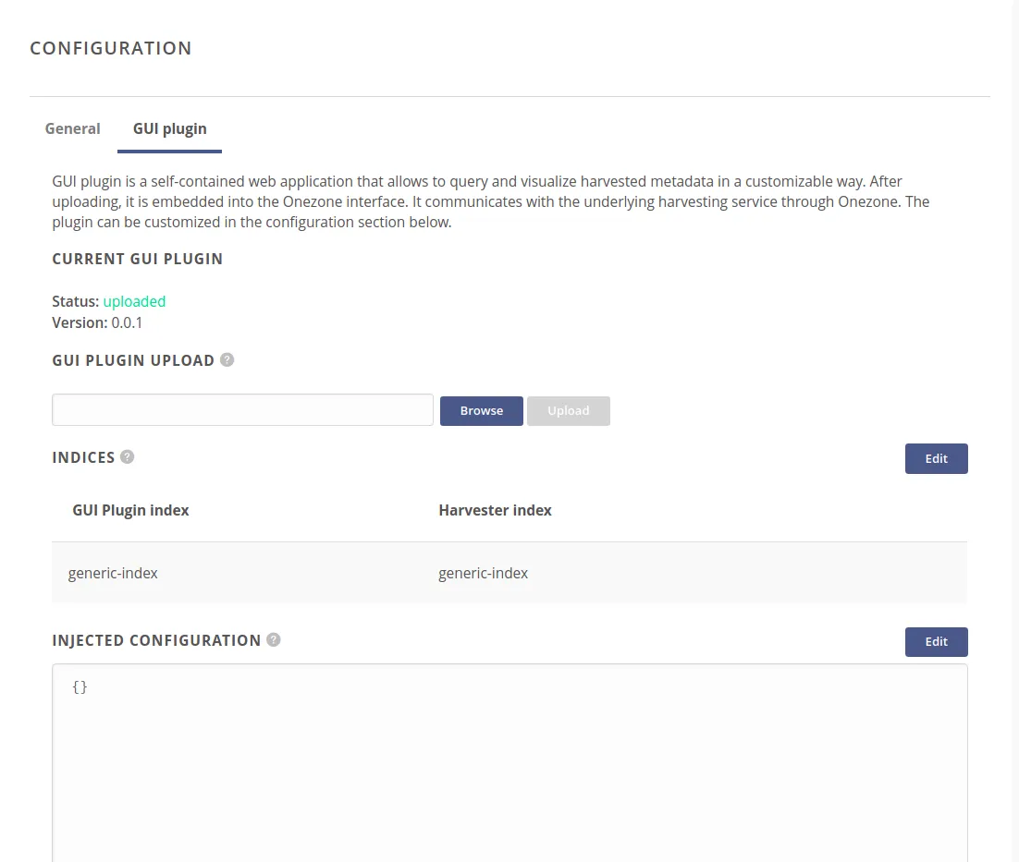Screen dimensions: 1019x862
Task: Click the Harvester index column header
Action: coord(495,510)
